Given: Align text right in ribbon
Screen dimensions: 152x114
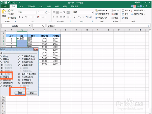Looking at the screenshot, I should coord(60,17).
